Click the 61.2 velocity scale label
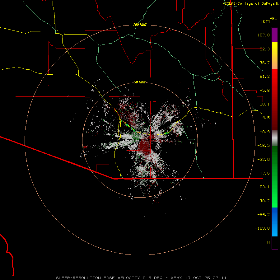This screenshot has height=280, width=280. (265, 77)
